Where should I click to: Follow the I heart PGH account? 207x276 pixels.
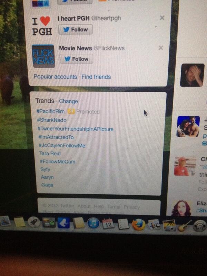(75, 29)
